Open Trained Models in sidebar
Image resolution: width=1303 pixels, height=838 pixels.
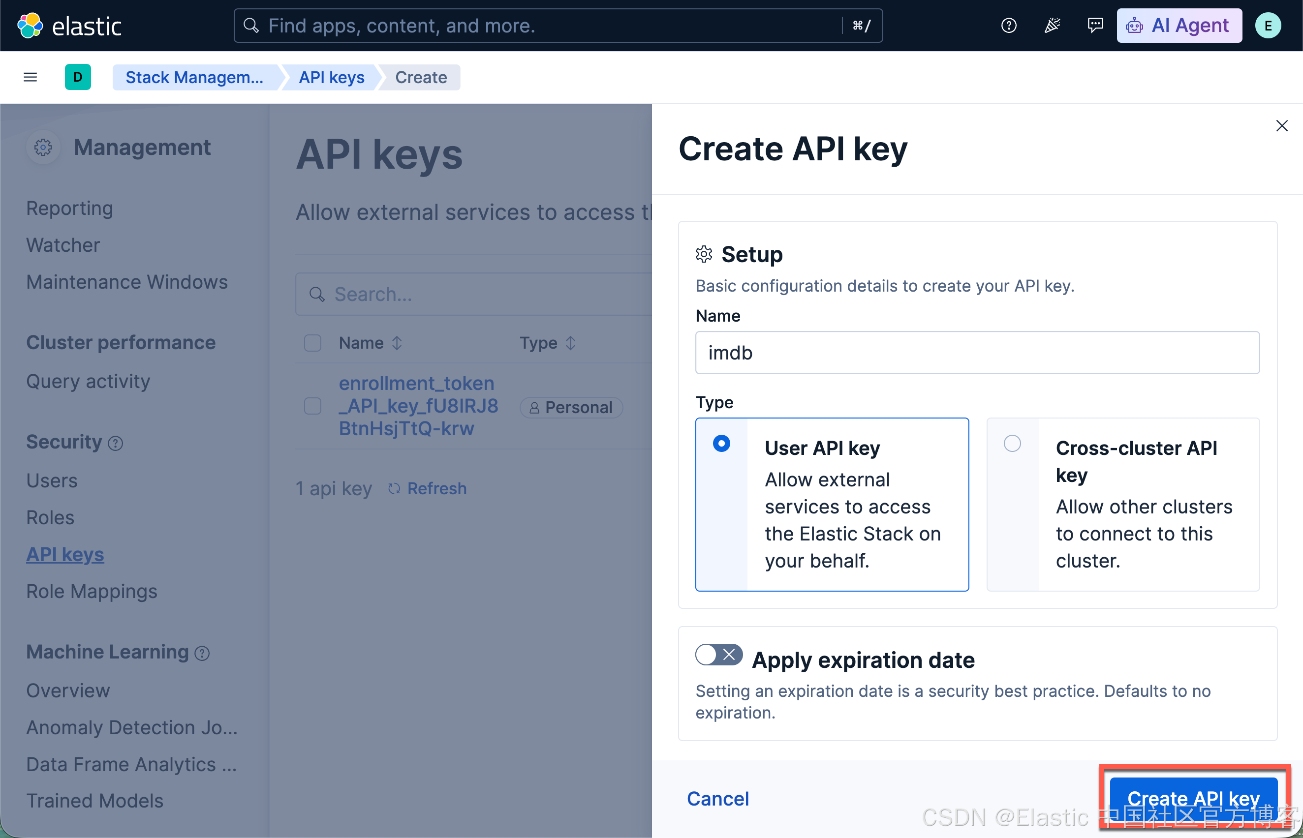click(95, 801)
